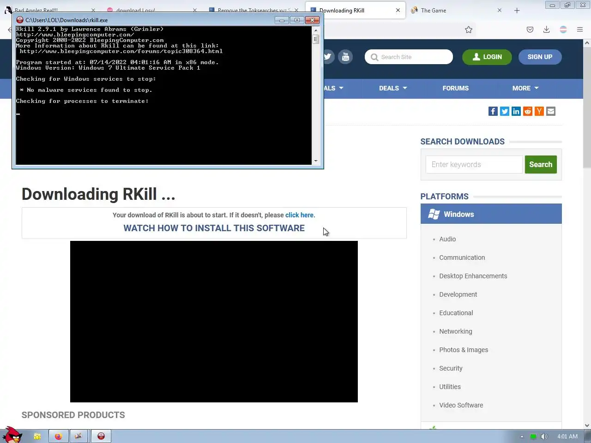
Task: Open the Security category link
Action: (x=451, y=368)
